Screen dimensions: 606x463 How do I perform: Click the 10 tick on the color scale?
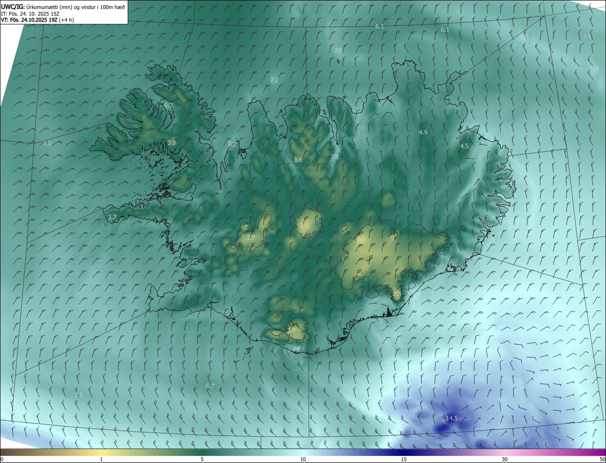pos(303,459)
